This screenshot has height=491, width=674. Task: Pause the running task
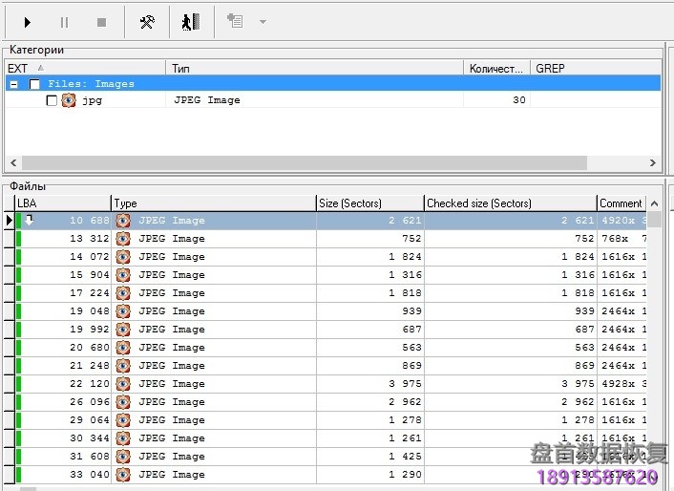[64, 22]
